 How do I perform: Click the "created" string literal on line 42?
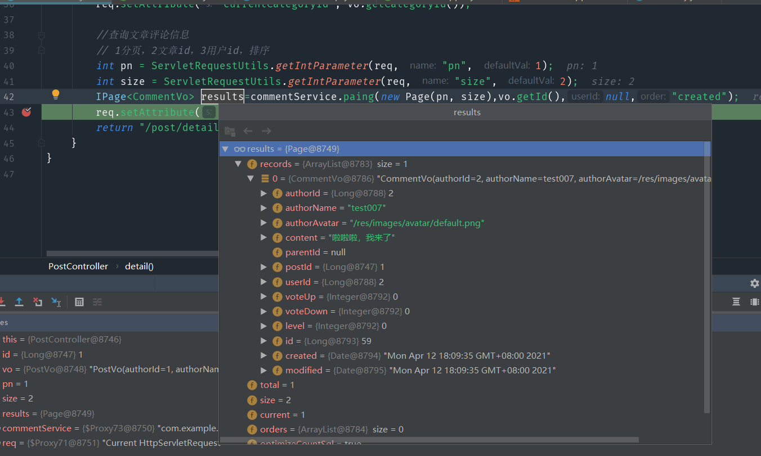(x=699, y=97)
